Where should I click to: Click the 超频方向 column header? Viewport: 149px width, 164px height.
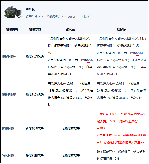click(x=35, y=29)
